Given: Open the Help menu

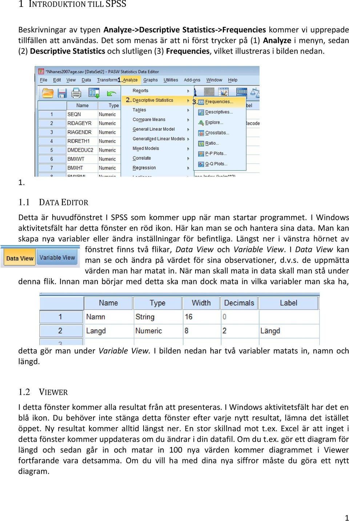Looking at the screenshot, I should tap(233, 80).
